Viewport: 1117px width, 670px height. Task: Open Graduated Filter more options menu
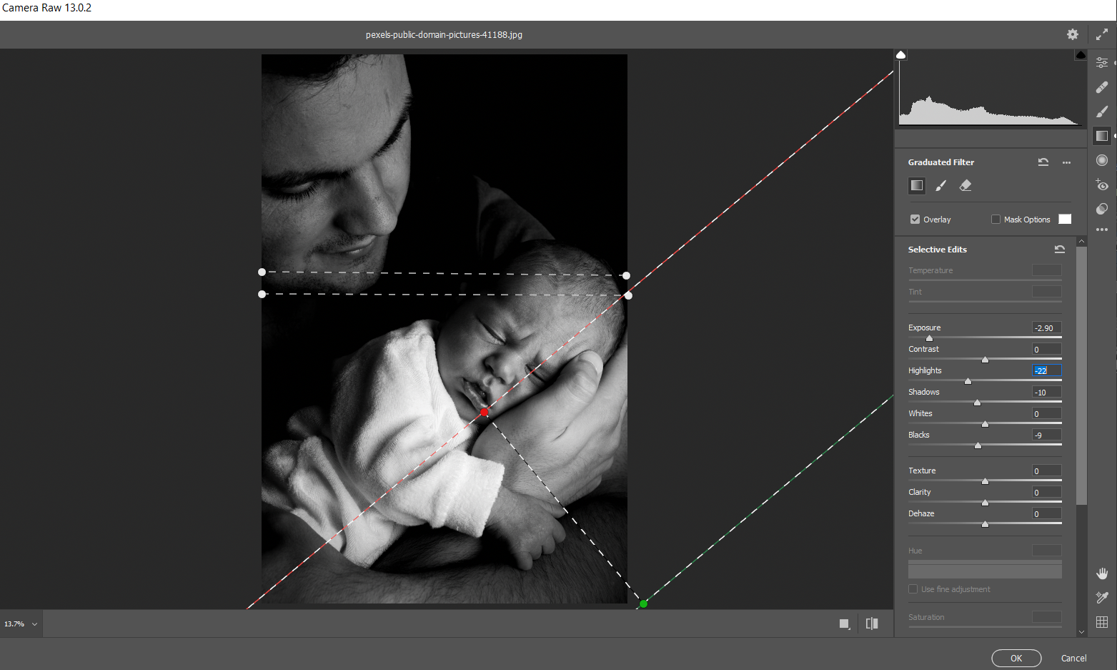coord(1067,162)
